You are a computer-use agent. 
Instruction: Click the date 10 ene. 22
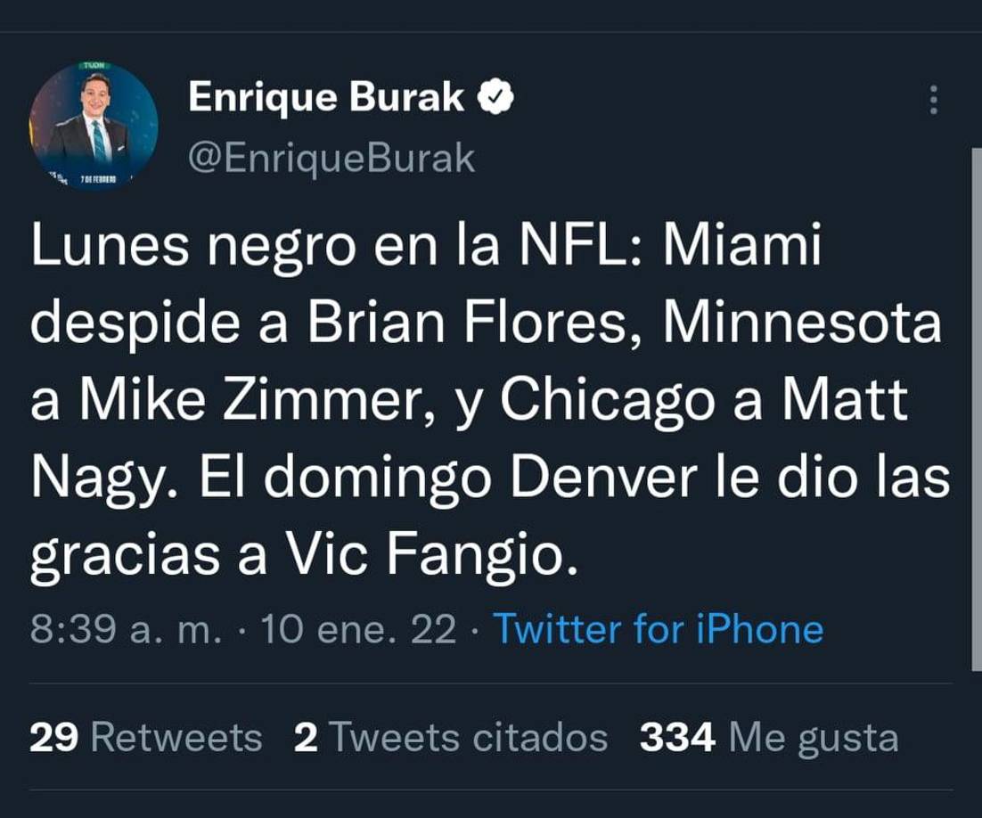pyautogui.click(x=352, y=629)
